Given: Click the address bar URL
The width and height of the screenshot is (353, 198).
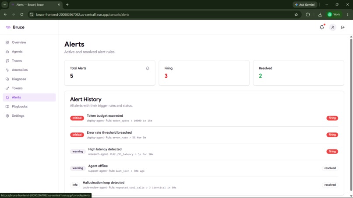Looking at the screenshot, I should pos(83,14).
